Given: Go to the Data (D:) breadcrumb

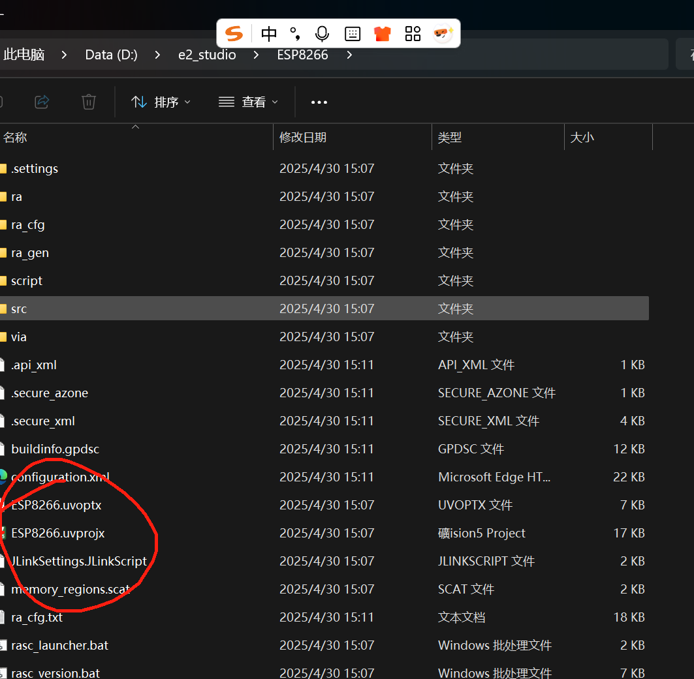Looking at the screenshot, I should pos(112,55).
